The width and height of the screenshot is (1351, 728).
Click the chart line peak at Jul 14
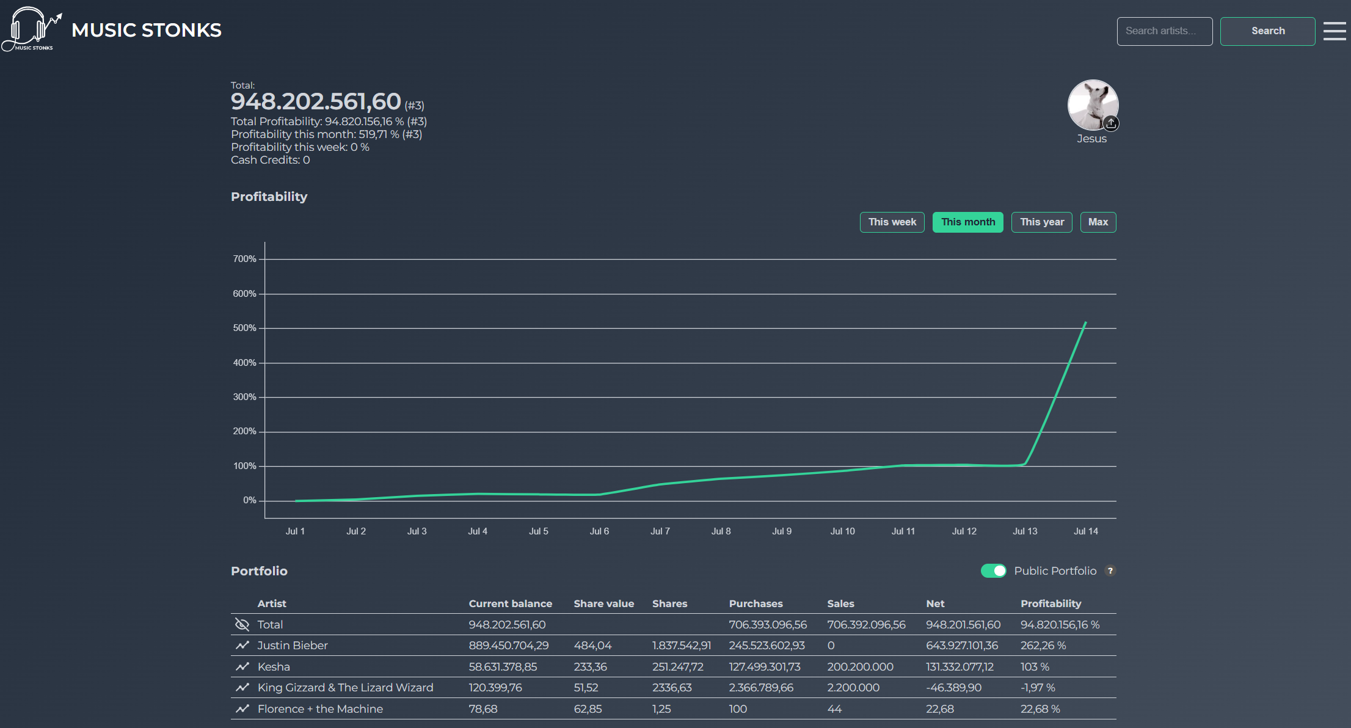[x=1085, y=322]
